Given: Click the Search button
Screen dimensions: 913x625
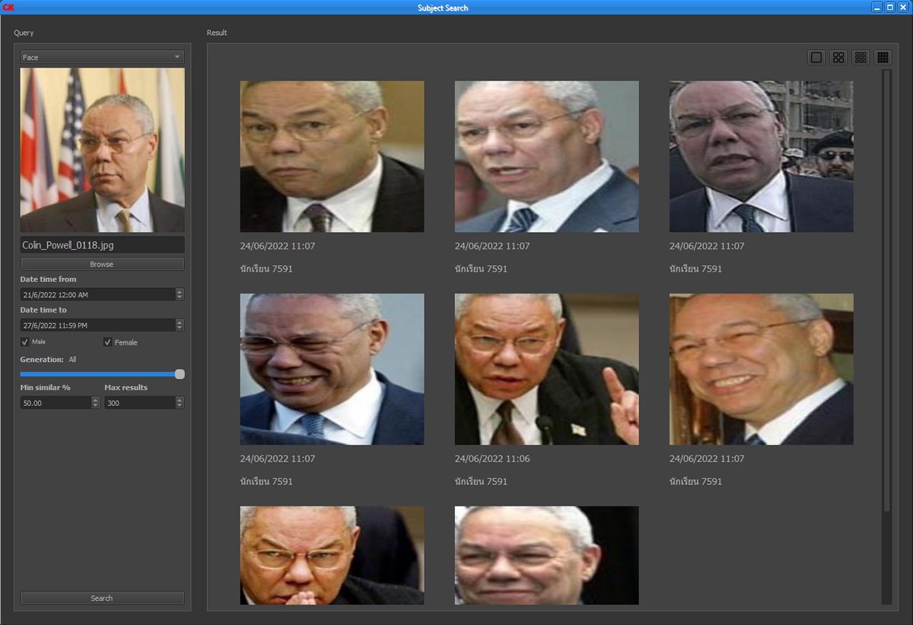Looking at the screenshot, I should coord(102,598).
